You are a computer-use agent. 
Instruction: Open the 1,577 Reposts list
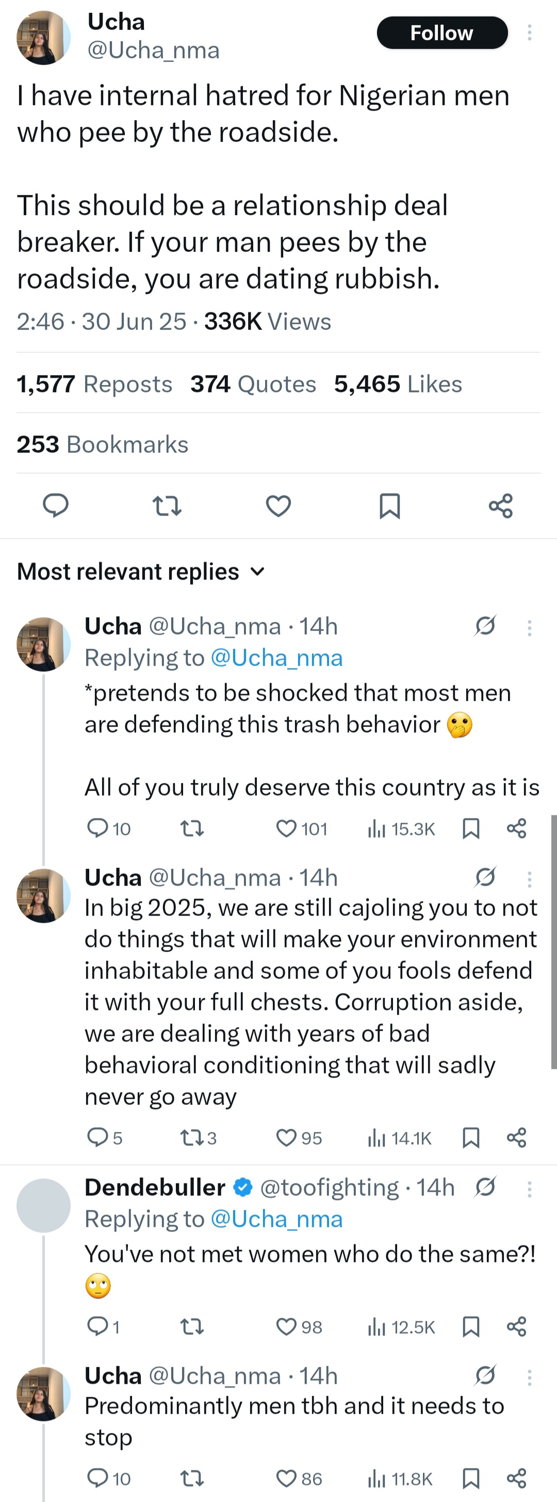pyautogui.click(x=94, y=384)
